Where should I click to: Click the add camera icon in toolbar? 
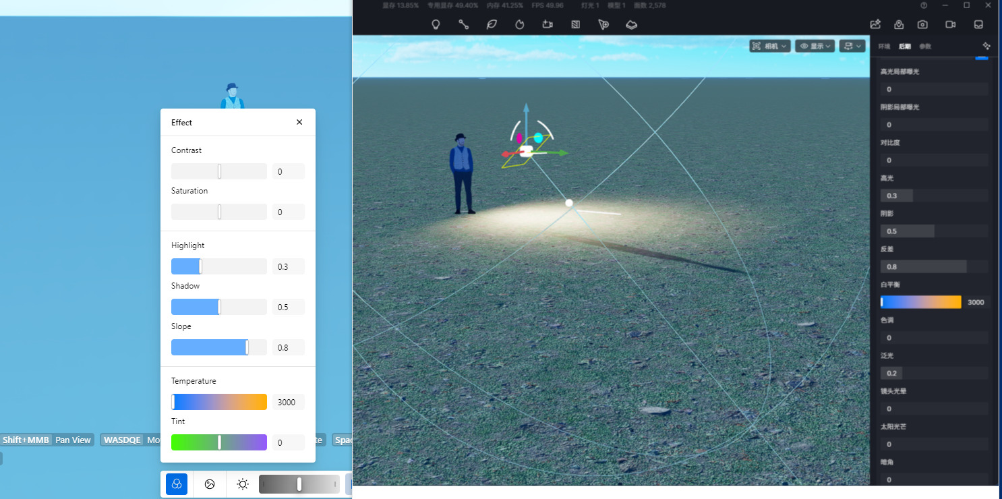(x=548, y=24)
